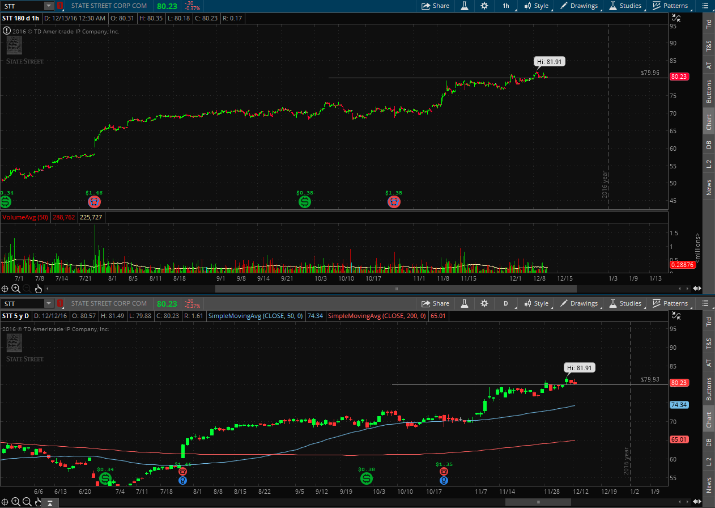
Task: Open Buttons sidebar tab on top chart
Action: tap(709, 91)
